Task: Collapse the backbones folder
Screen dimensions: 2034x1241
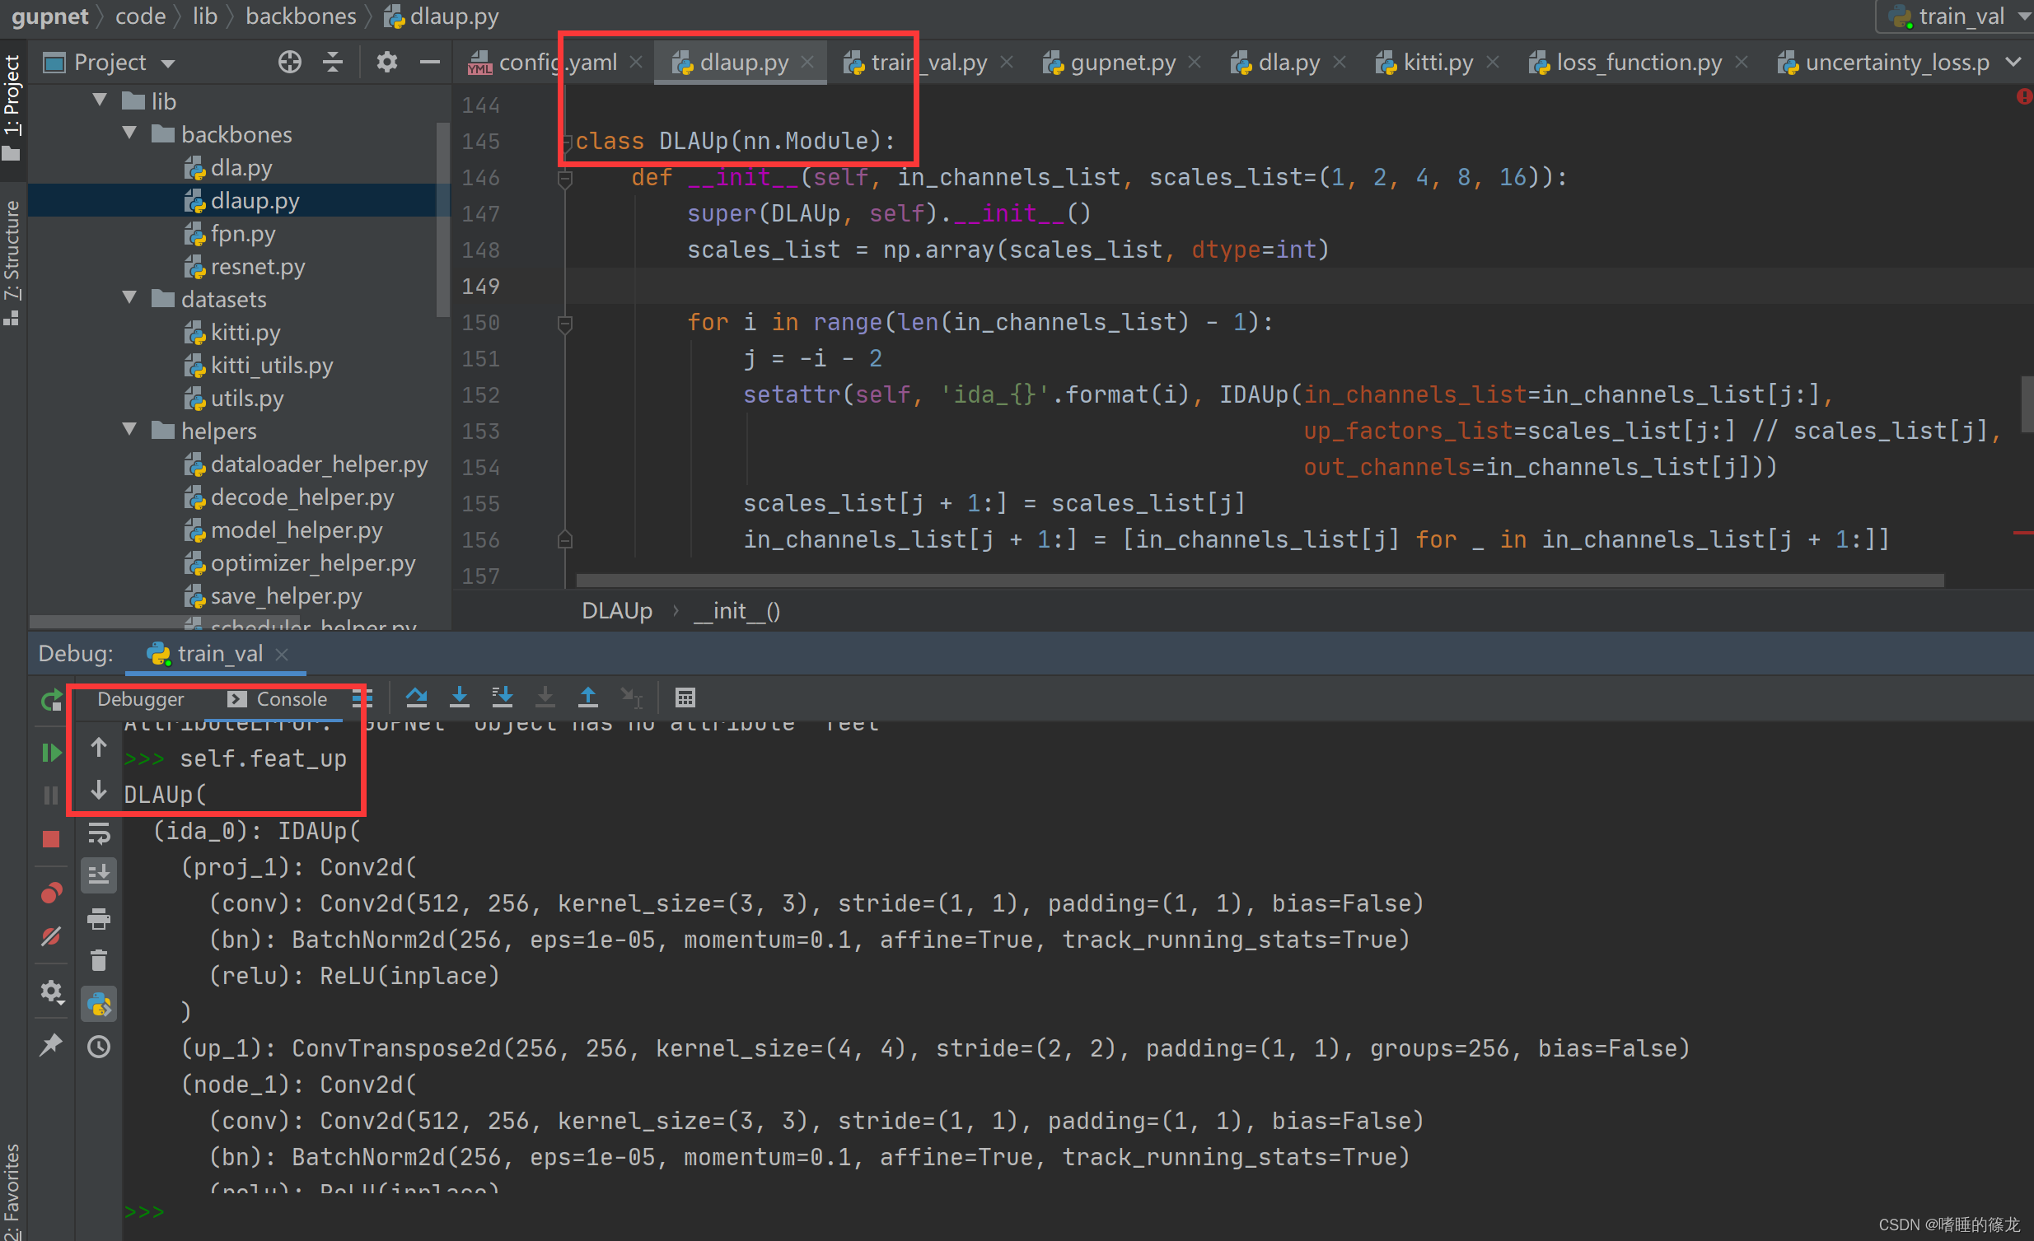Action: click(129, 133)
